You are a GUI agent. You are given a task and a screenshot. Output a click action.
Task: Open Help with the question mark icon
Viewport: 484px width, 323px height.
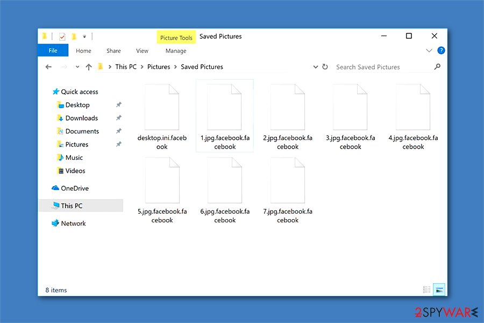pos(441,51)
